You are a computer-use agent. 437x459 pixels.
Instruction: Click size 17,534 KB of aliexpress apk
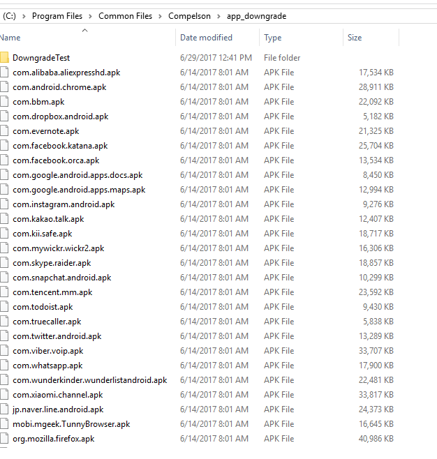[x=376, y=73]
